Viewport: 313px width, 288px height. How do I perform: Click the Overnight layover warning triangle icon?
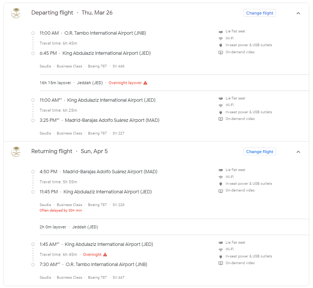[x=145, y=83]
